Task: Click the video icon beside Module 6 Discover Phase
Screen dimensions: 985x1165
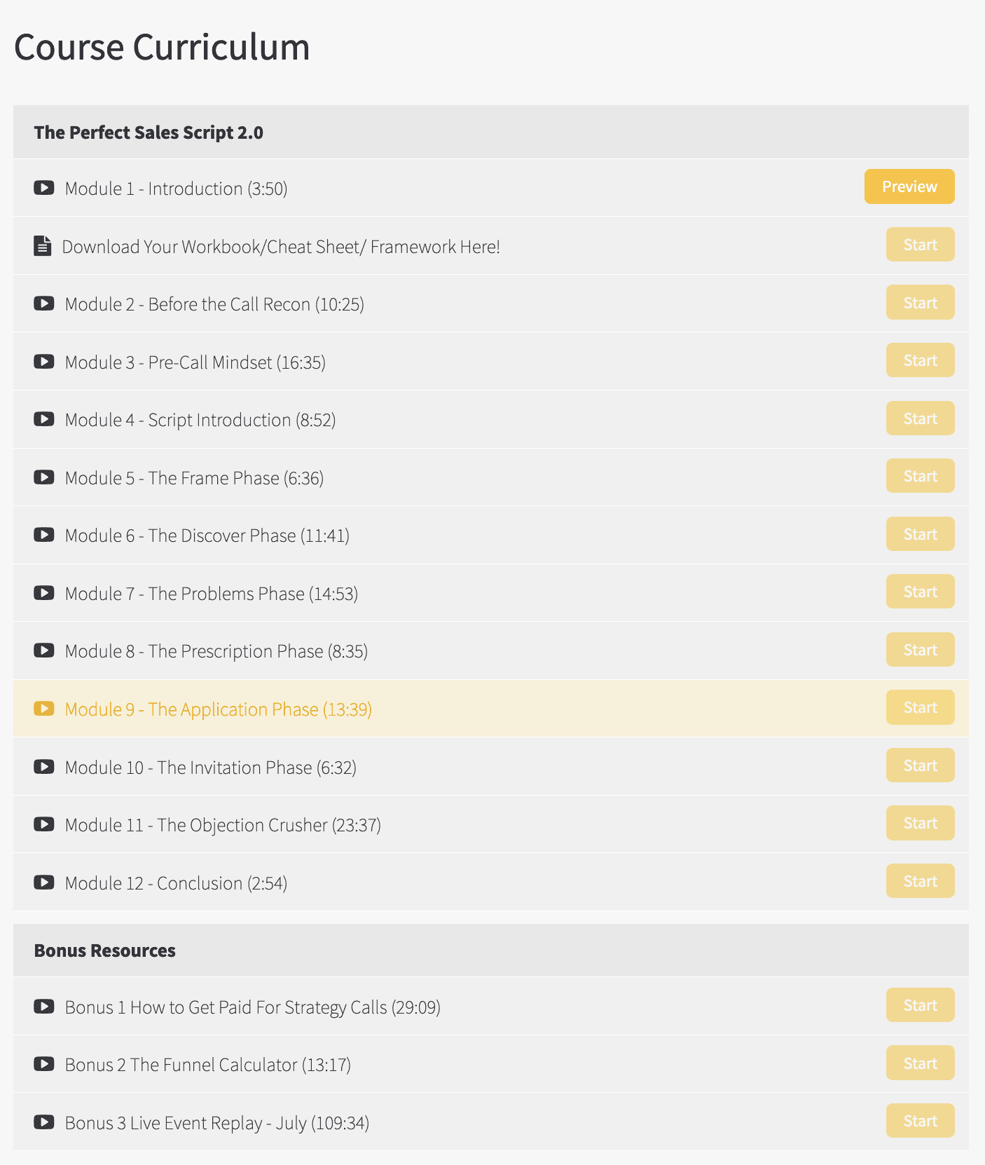Action: [x=44, y=535]
